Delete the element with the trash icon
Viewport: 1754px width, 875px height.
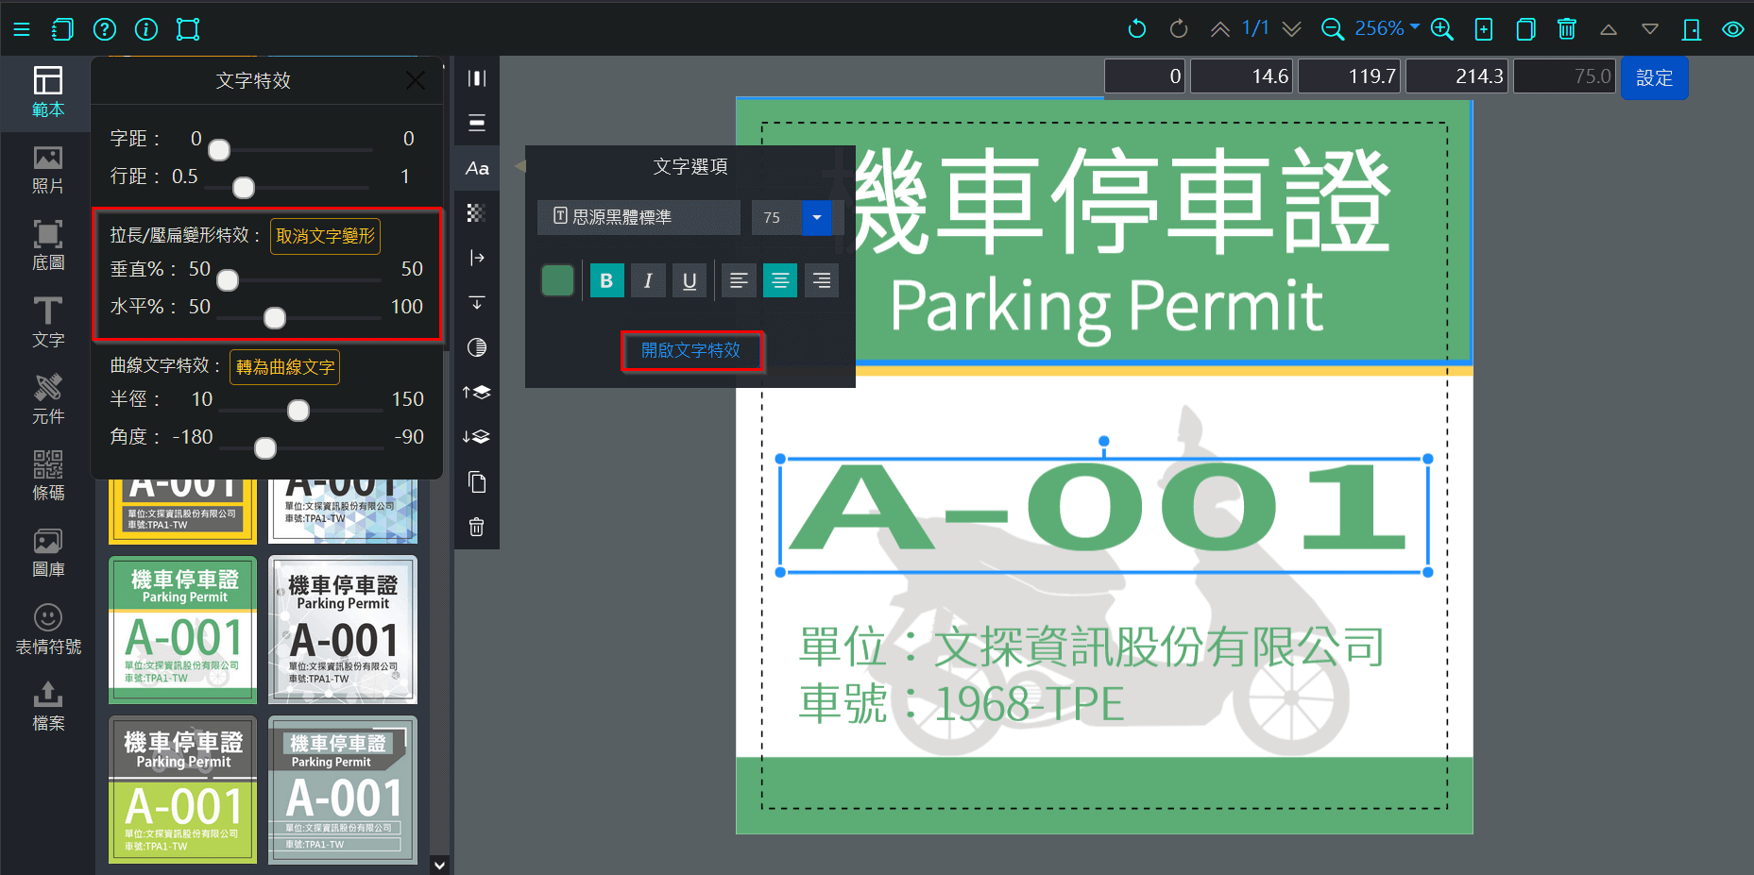click(476, 527)
